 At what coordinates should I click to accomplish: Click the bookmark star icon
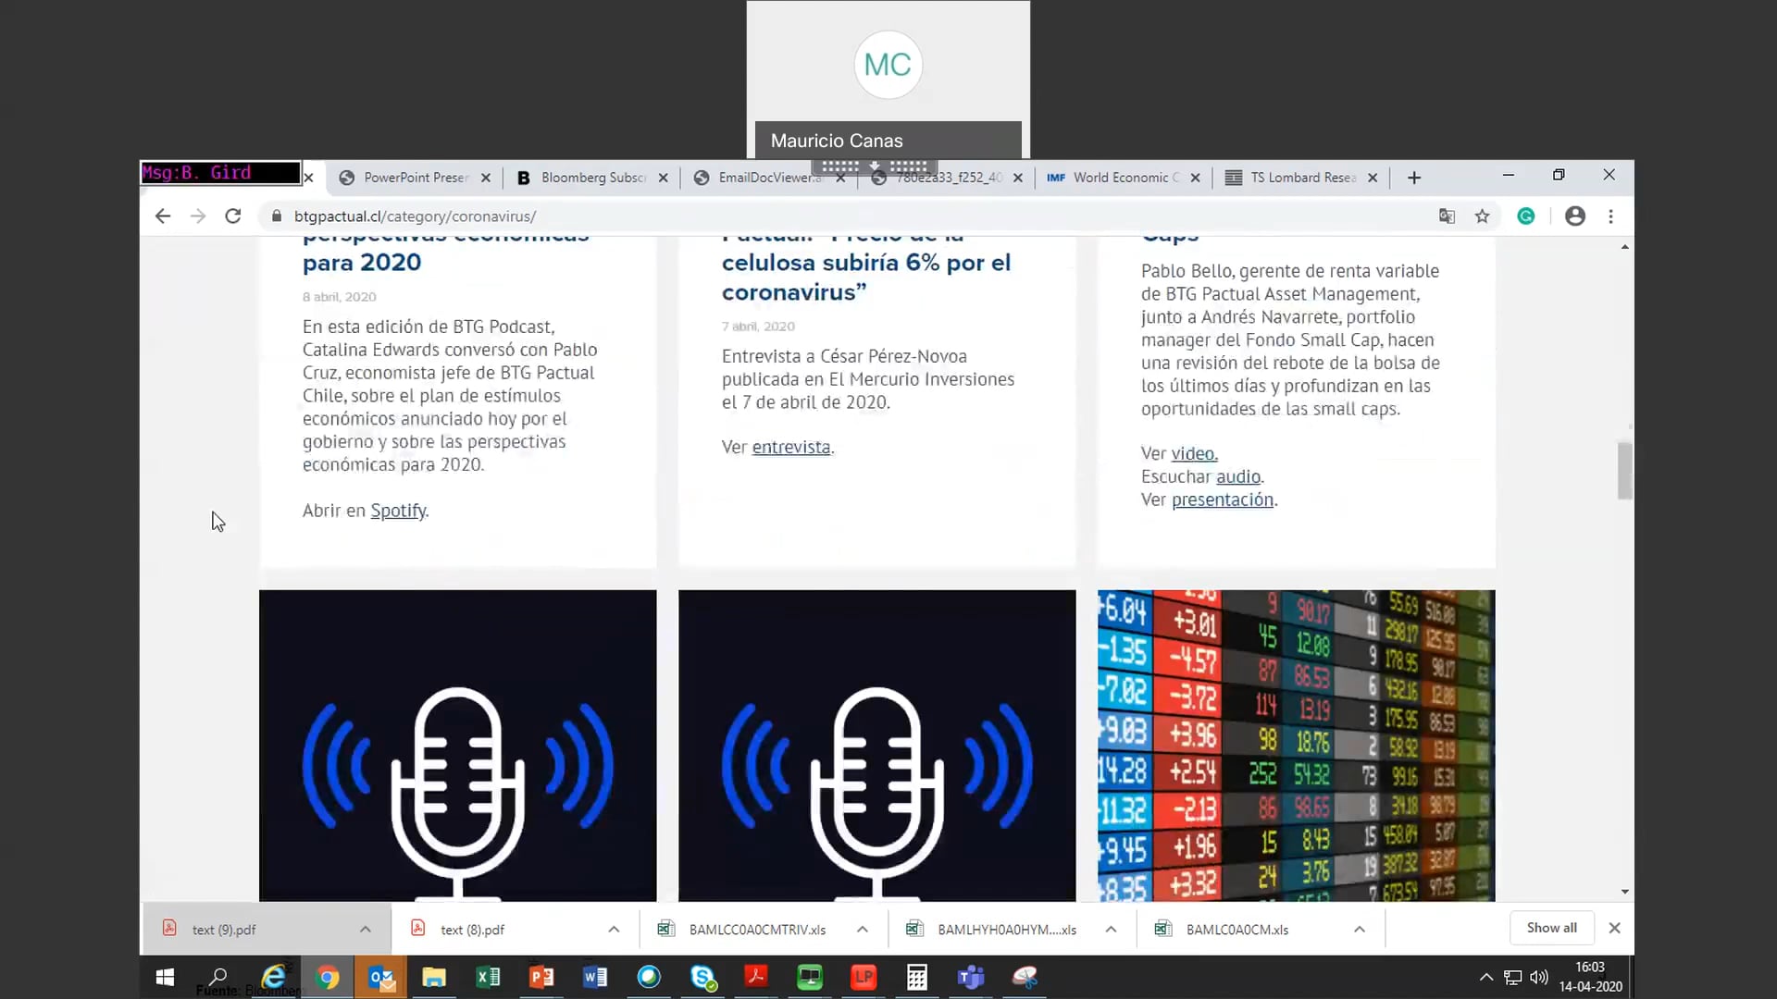(1483, 216)
